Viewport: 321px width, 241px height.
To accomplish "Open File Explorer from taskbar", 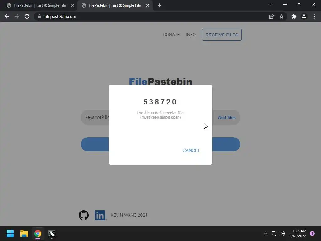I will [x=24, y=233].
